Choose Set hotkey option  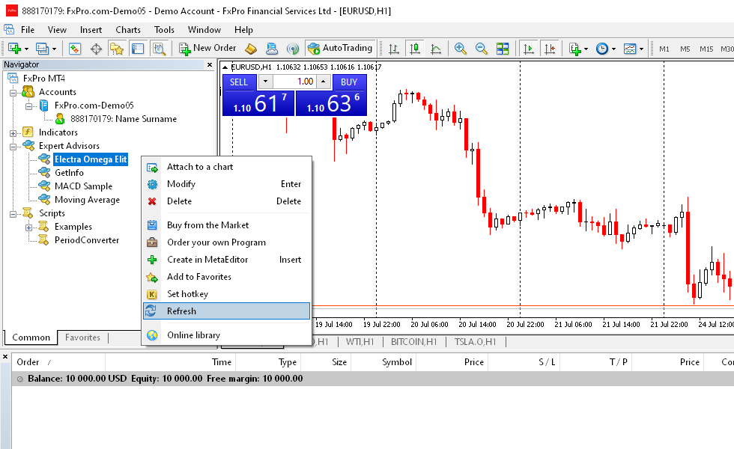pos(226,293)
